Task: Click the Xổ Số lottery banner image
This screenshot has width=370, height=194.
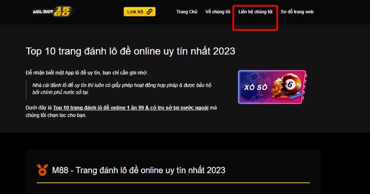Action: (x=272, y=87)
